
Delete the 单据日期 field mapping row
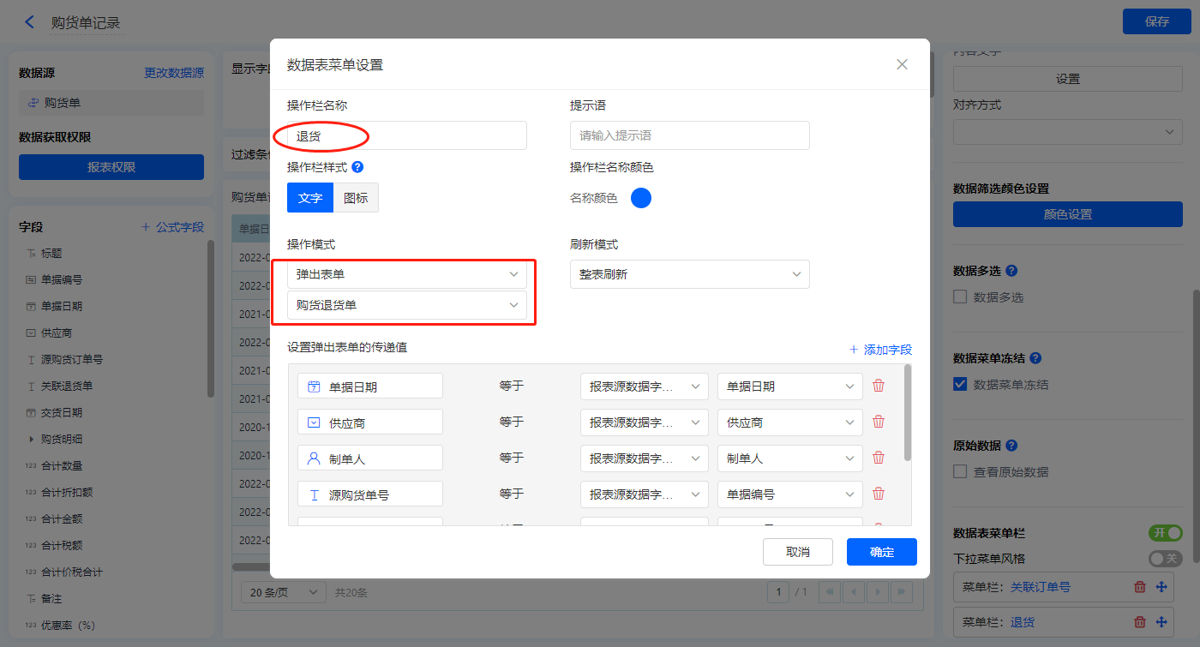[878, 386]
